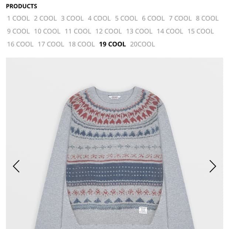
Task: Select the 10 COOL product
Action: [47, 31]
